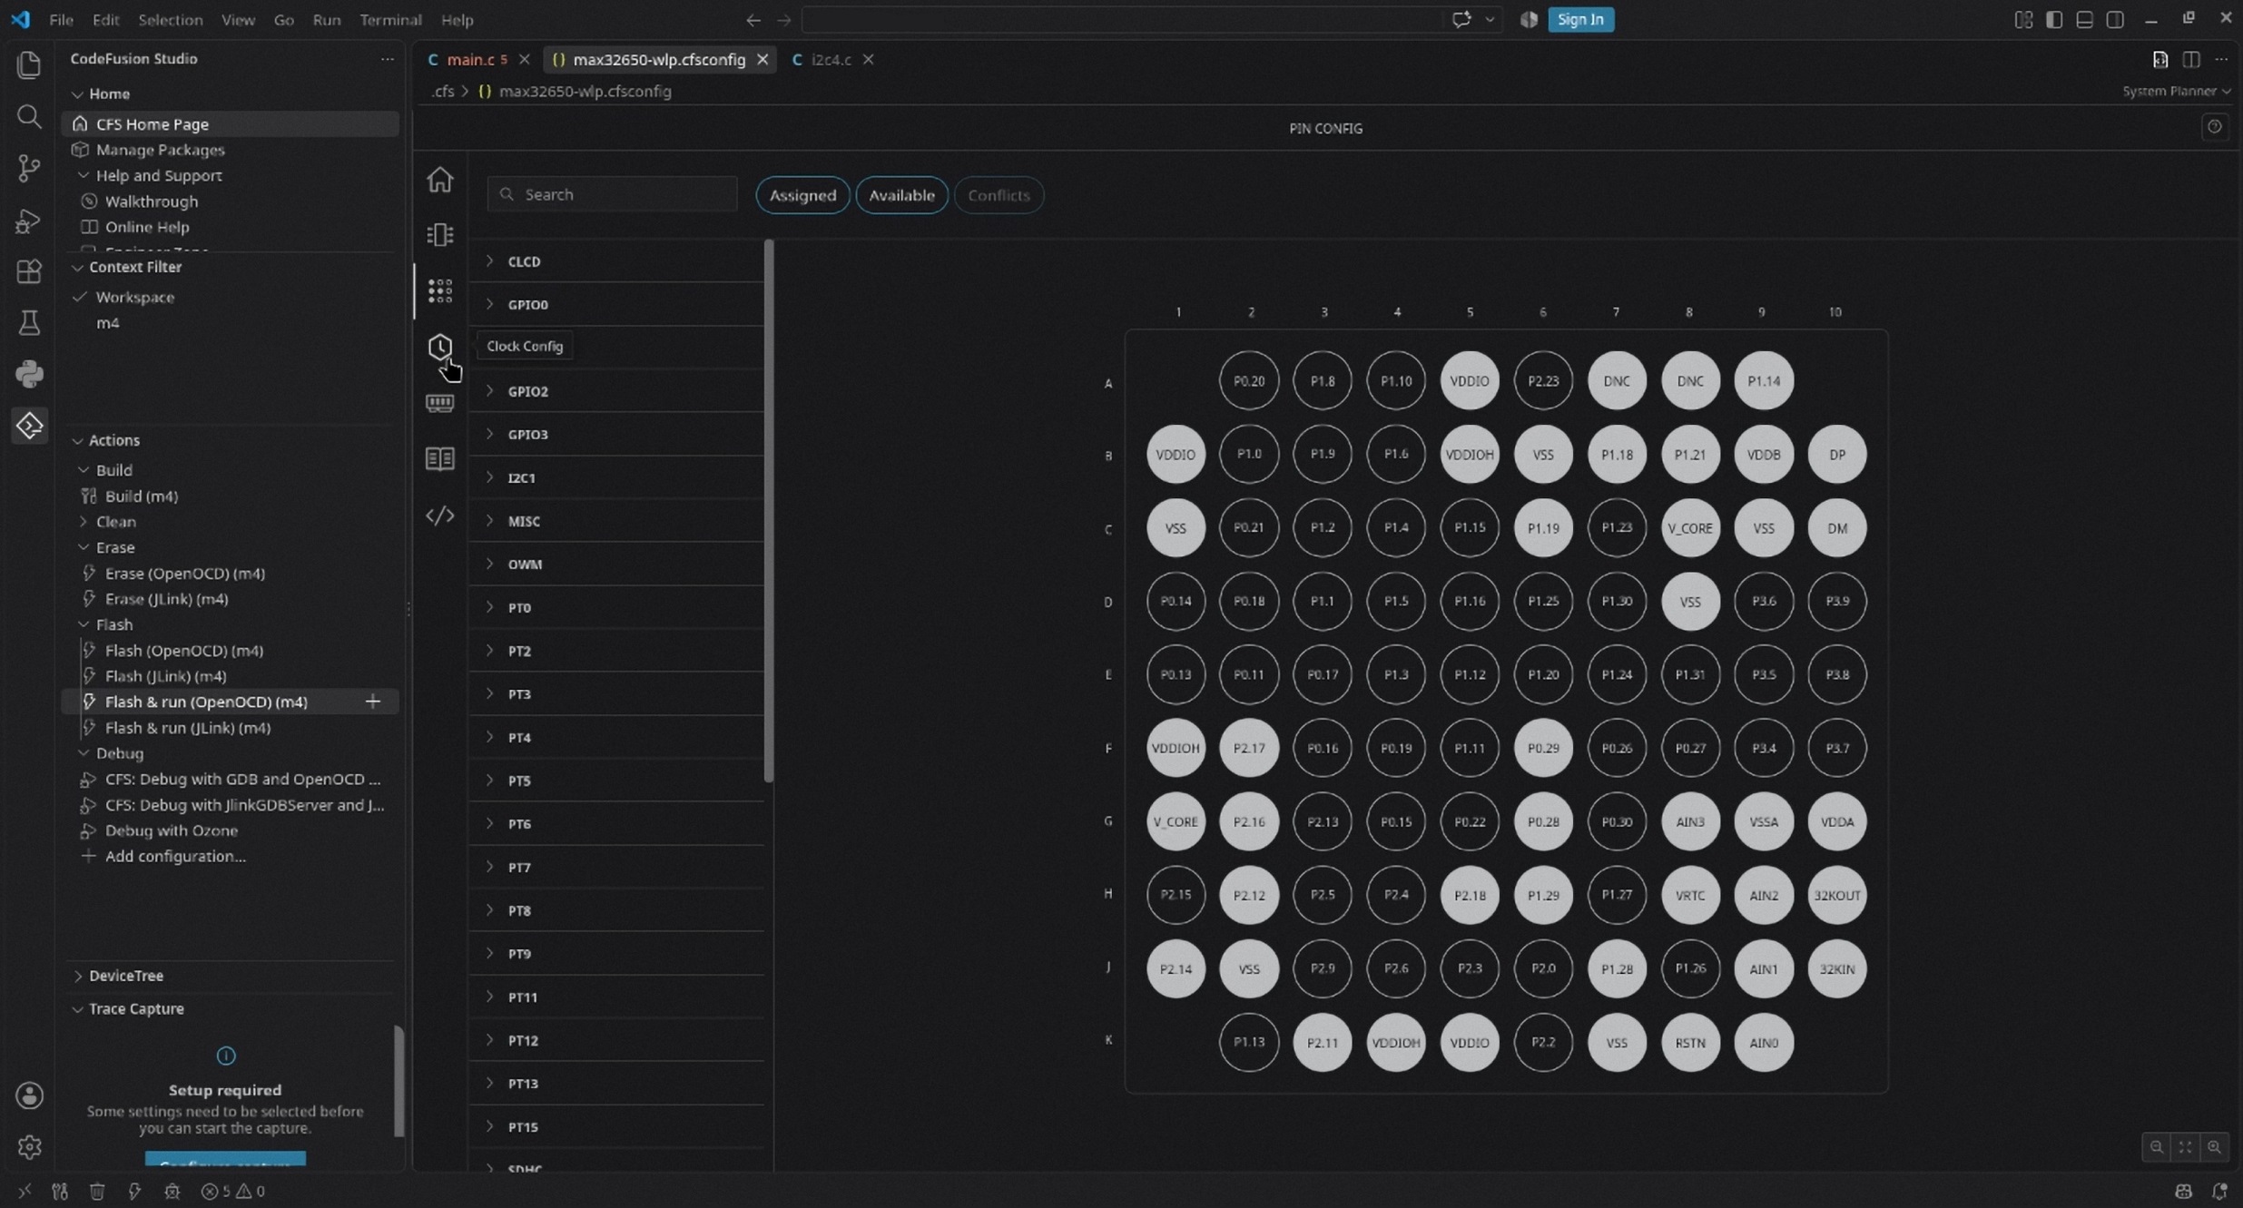Open the Python extension view
This screenshot has width=2243, height=1208.
coord(29,373)
